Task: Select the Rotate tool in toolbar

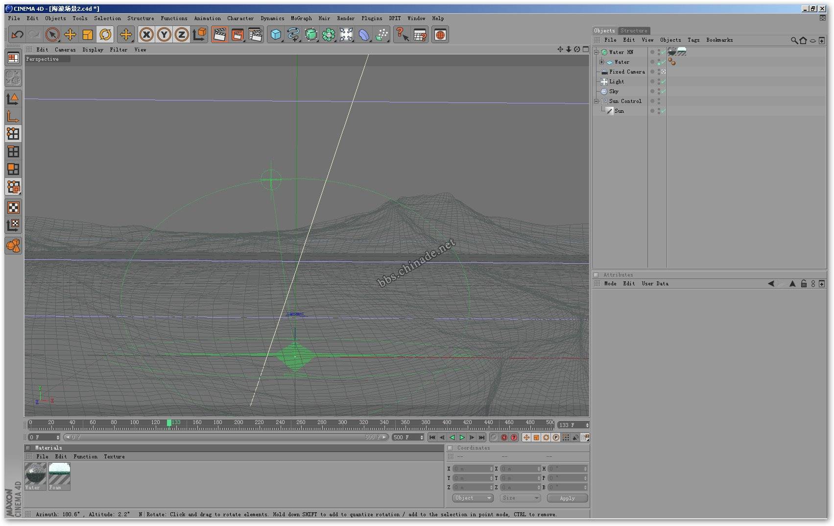Action: coord(105,35)
